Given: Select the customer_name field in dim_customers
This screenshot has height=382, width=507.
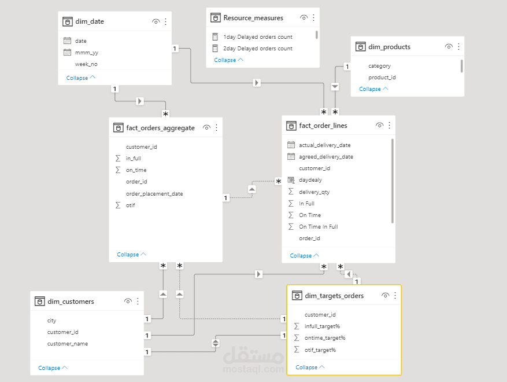Looking at the screenshot, I should point(68,344).
